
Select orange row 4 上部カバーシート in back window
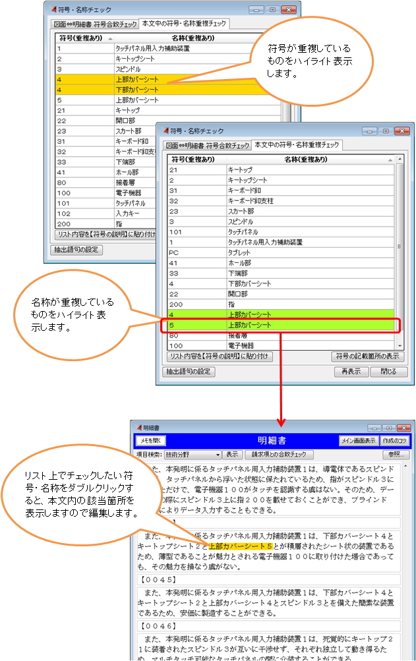(156, 79)
